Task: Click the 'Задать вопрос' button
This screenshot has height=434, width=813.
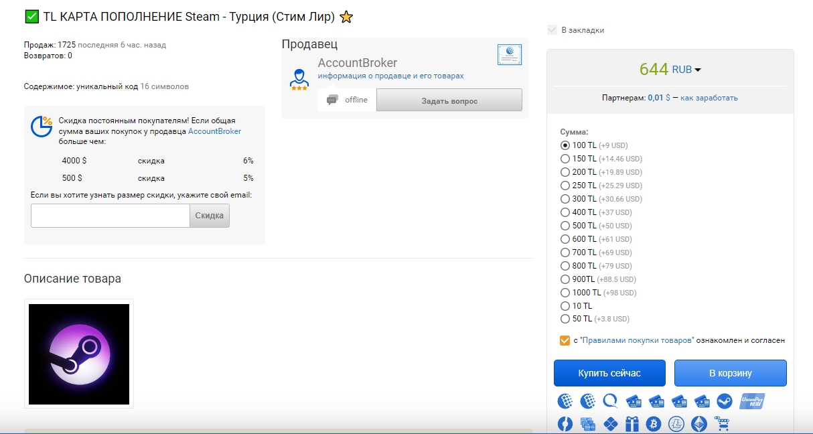Action: pyautogui.click(x=449, y=100)
